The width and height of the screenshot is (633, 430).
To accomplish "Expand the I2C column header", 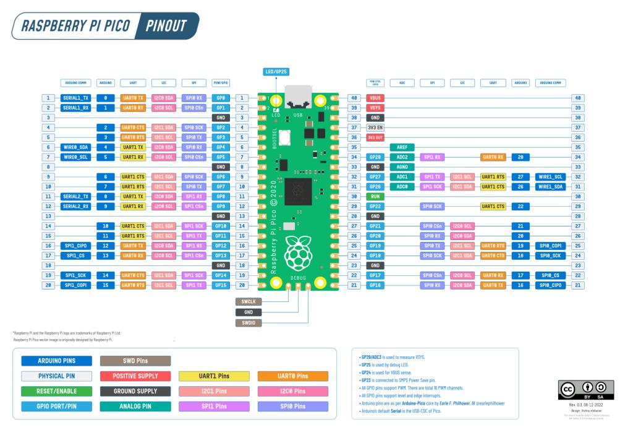I will [164, 83].
